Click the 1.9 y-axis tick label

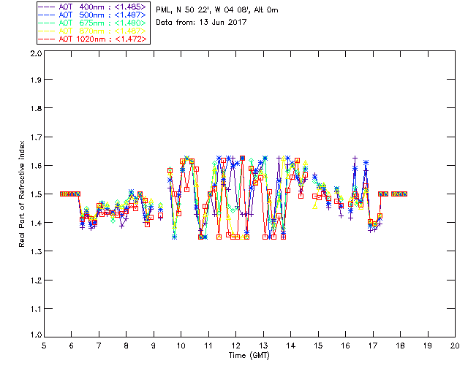pyautogui.click(x=36, y=80)
